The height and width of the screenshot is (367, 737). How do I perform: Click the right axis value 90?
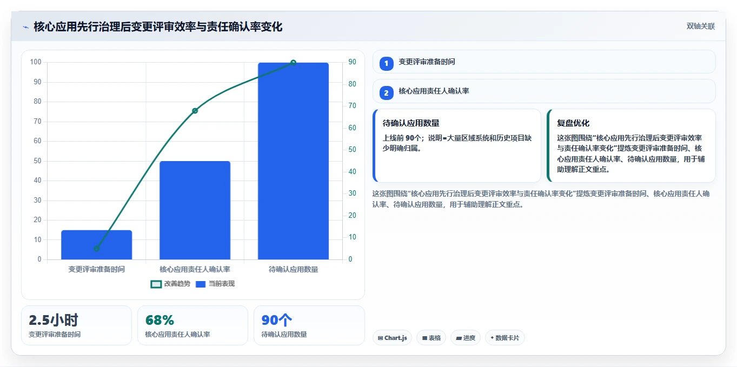(x=352, y=62)
